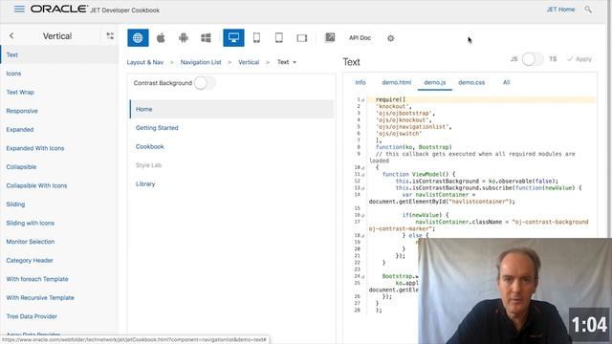Click Navigation List breadcrumb
The width and height of the screenshot is (612, 344).
[201, 62]
